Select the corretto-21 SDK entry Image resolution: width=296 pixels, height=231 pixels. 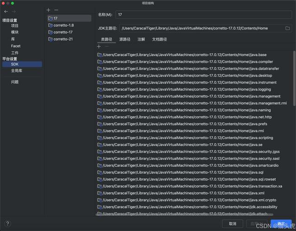(63, 39)
